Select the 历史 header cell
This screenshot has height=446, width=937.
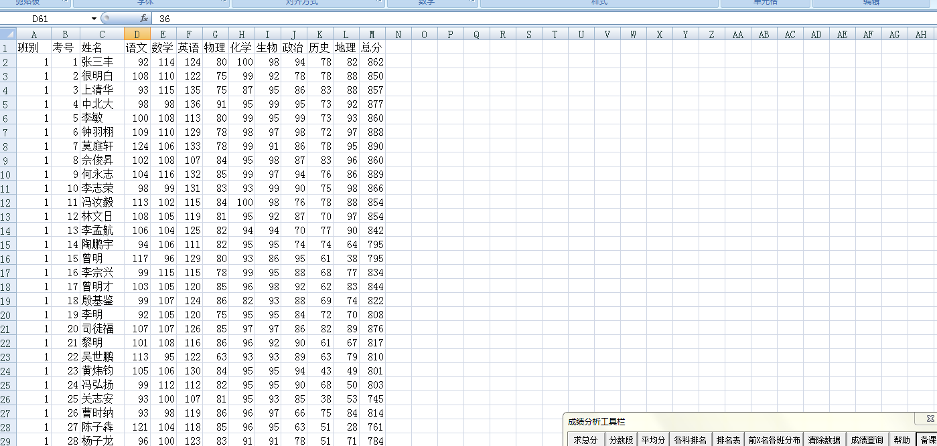(319, 47)
